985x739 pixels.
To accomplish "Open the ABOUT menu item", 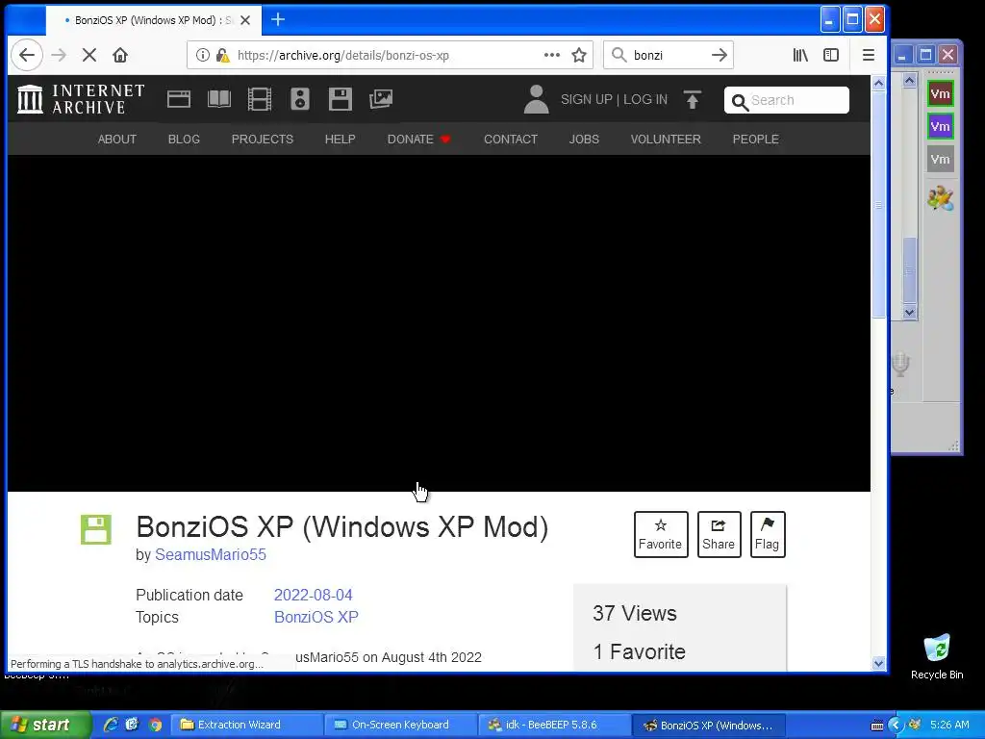I will (116, 139).
